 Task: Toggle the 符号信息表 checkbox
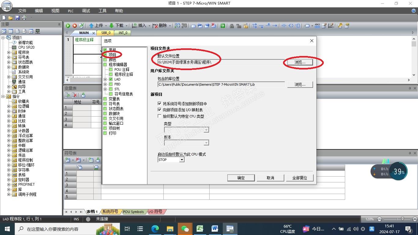(x=111, y=94)
